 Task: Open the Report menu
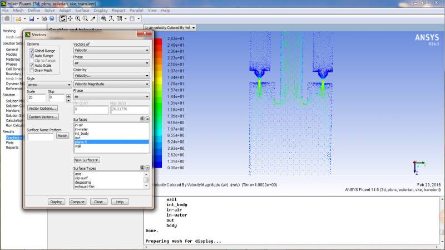118,10
